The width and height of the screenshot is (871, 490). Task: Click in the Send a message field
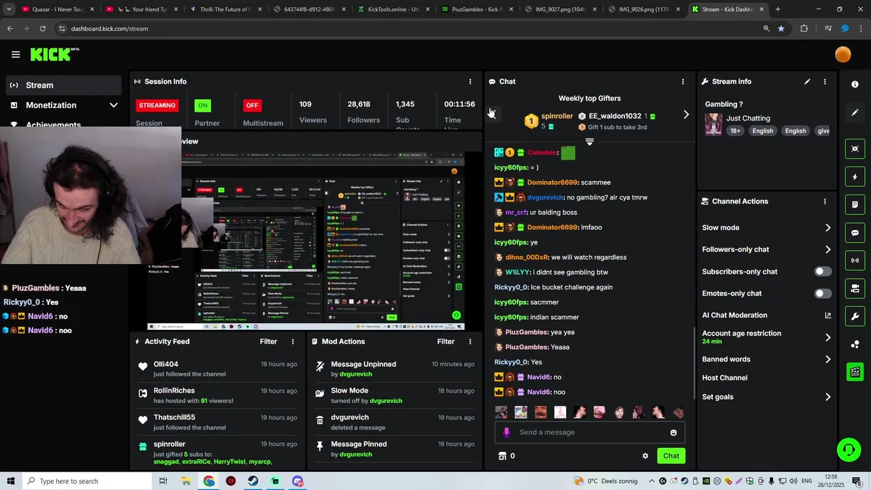point(590,432)
